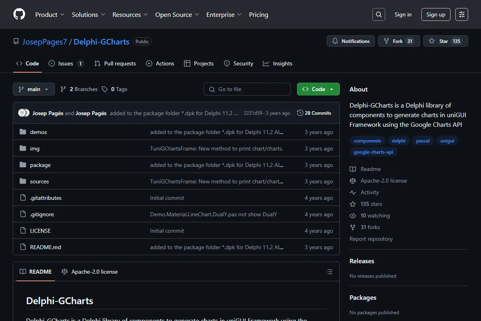Fork the repository using Fork button
The image size is (481, 321).
point(399,41)
